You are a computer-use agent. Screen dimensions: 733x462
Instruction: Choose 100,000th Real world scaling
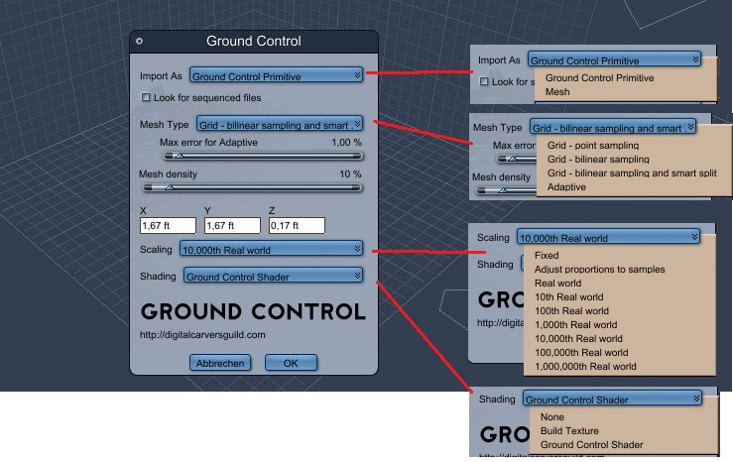(581, 353)
